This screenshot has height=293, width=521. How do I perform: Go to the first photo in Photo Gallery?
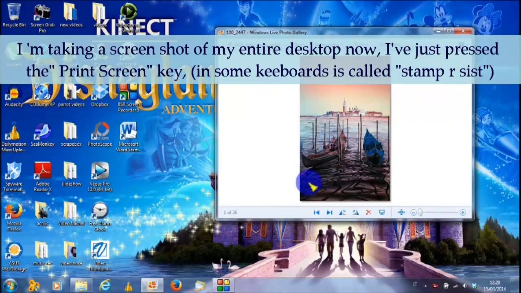(316, 212)
